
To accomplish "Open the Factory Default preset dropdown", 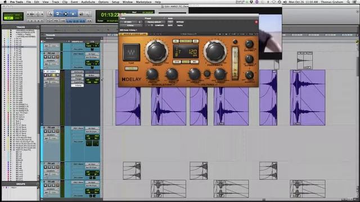I will pos(155,22).
